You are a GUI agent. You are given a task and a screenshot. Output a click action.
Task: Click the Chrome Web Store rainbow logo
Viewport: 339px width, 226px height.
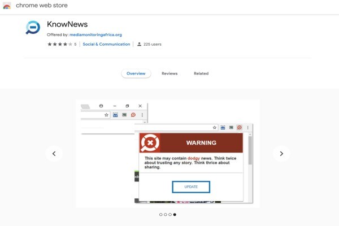coord(7,6)
